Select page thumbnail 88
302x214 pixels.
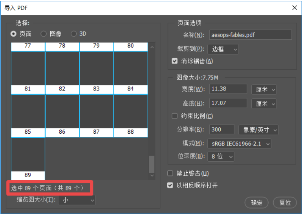coord(131,116)
